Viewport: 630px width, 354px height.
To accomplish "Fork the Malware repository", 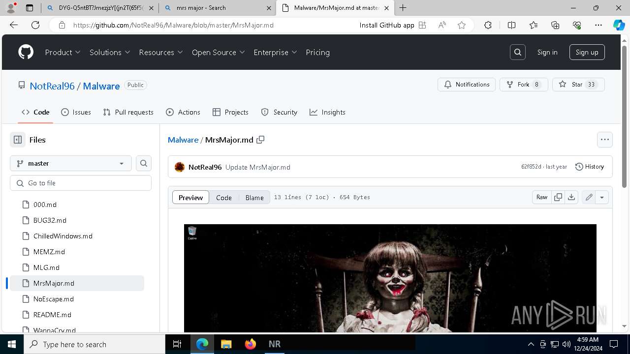I will tap(523, 85).
